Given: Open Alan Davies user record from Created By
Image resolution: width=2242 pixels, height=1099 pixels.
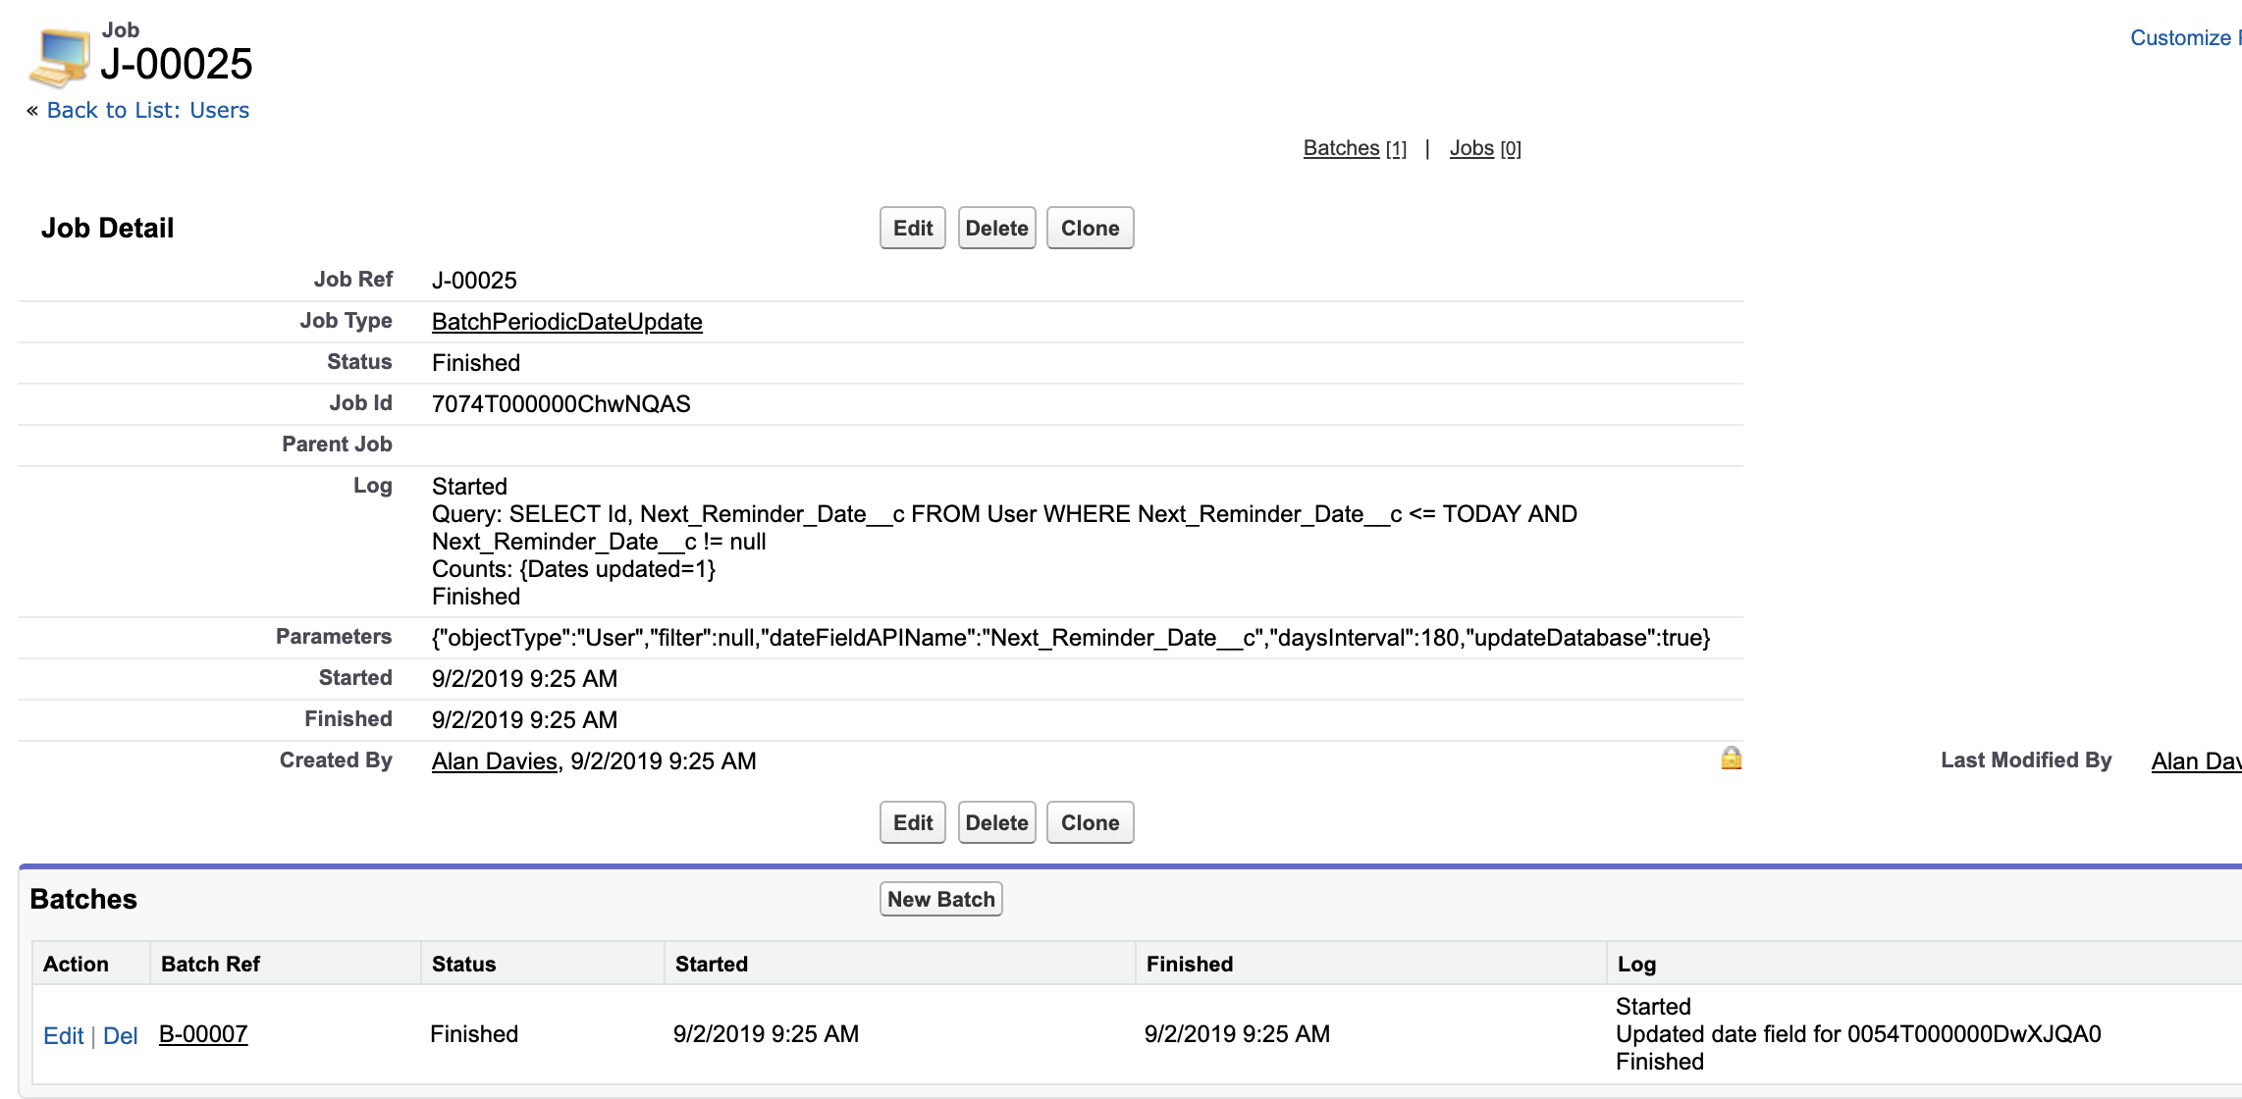Looking at the screenshot, I should pos(493,760).
